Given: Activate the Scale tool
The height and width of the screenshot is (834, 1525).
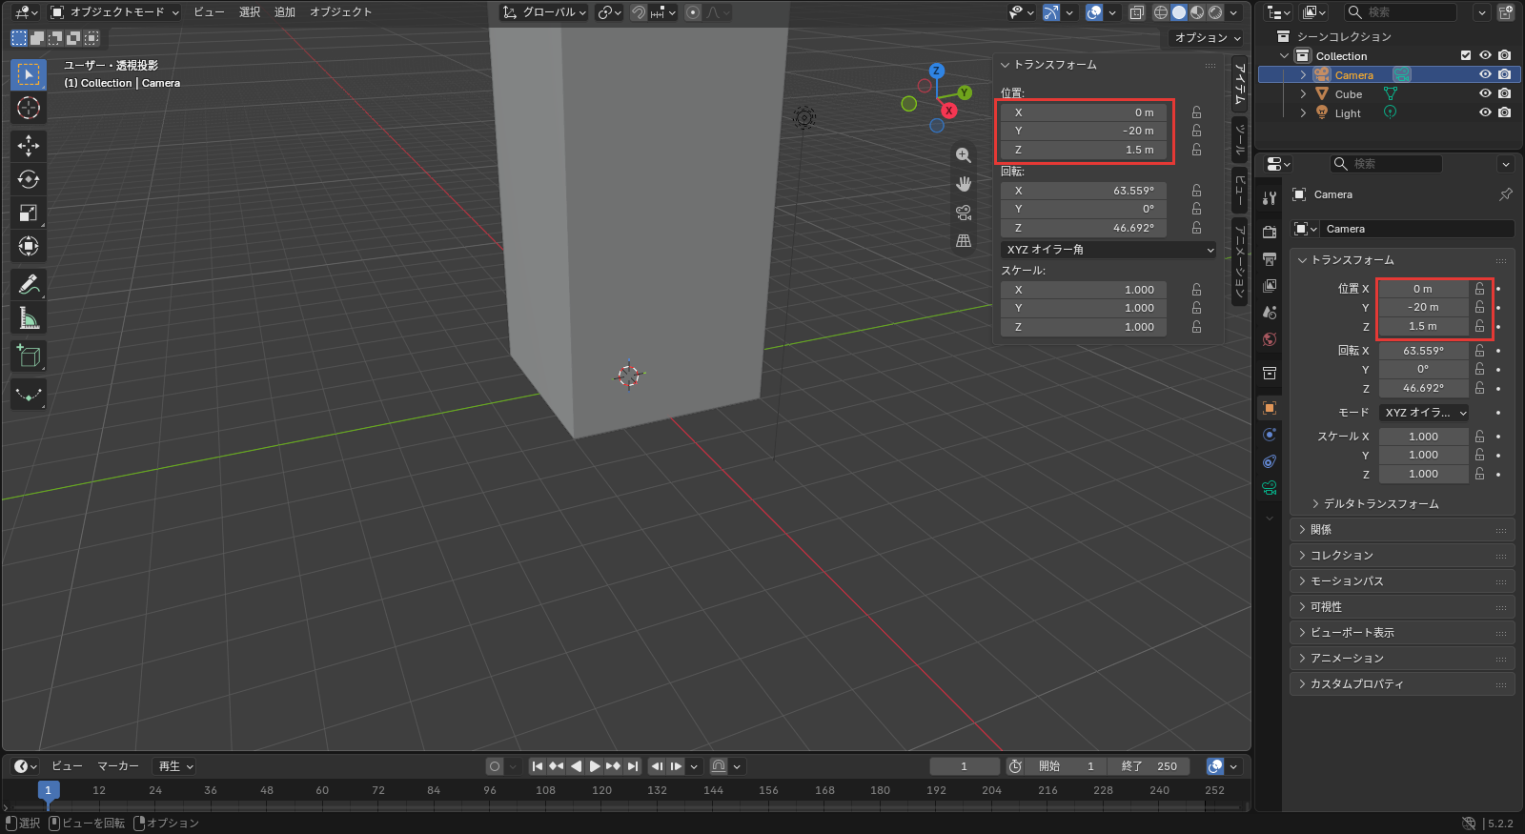Looking at the screenshot, I should [x=29, y=213].
